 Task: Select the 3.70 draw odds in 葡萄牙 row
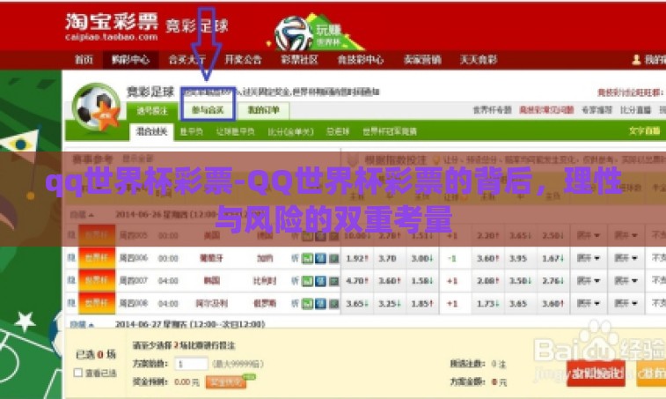tap(387, 258)
